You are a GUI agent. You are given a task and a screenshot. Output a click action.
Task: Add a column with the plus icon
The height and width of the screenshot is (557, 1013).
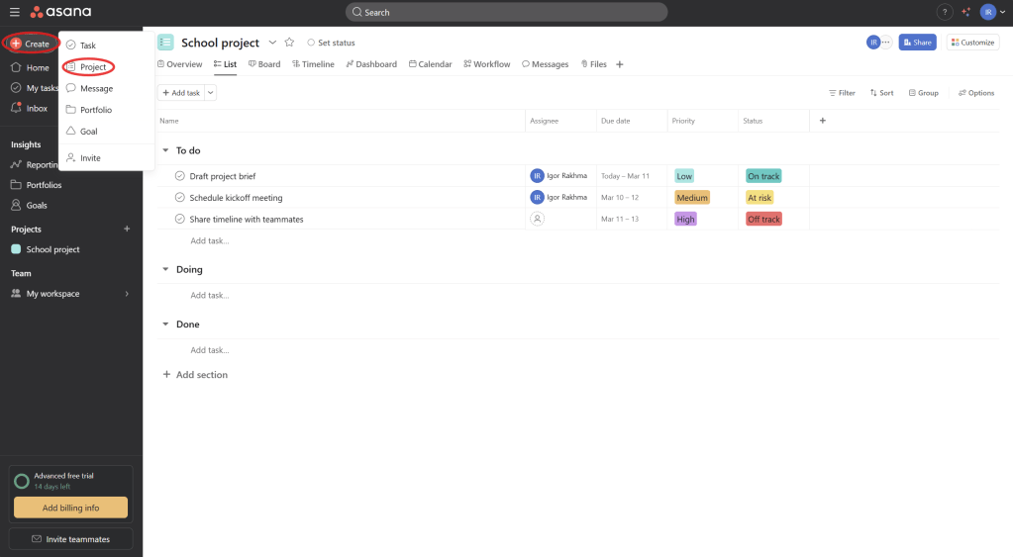(x=822, y=121)
